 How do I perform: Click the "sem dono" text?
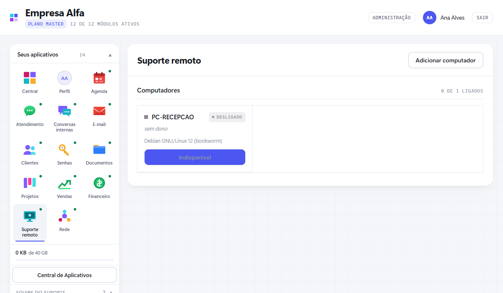(x=156, y=129)
